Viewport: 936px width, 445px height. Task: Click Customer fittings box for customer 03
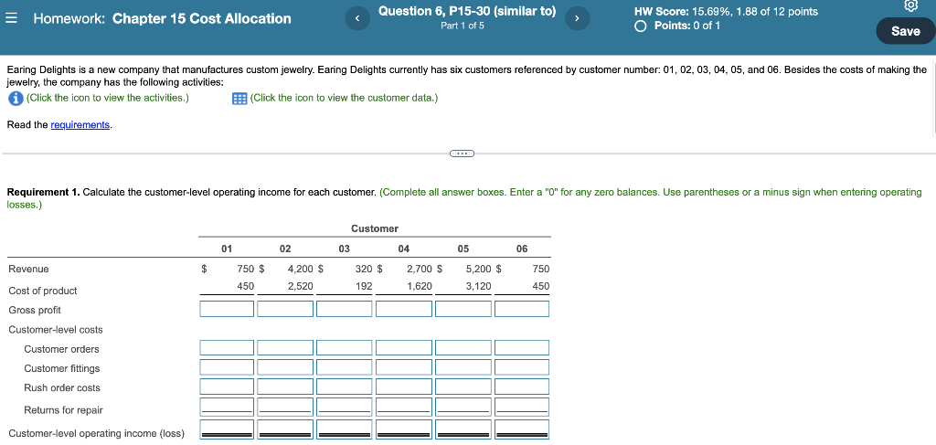[x=345, y=367]
